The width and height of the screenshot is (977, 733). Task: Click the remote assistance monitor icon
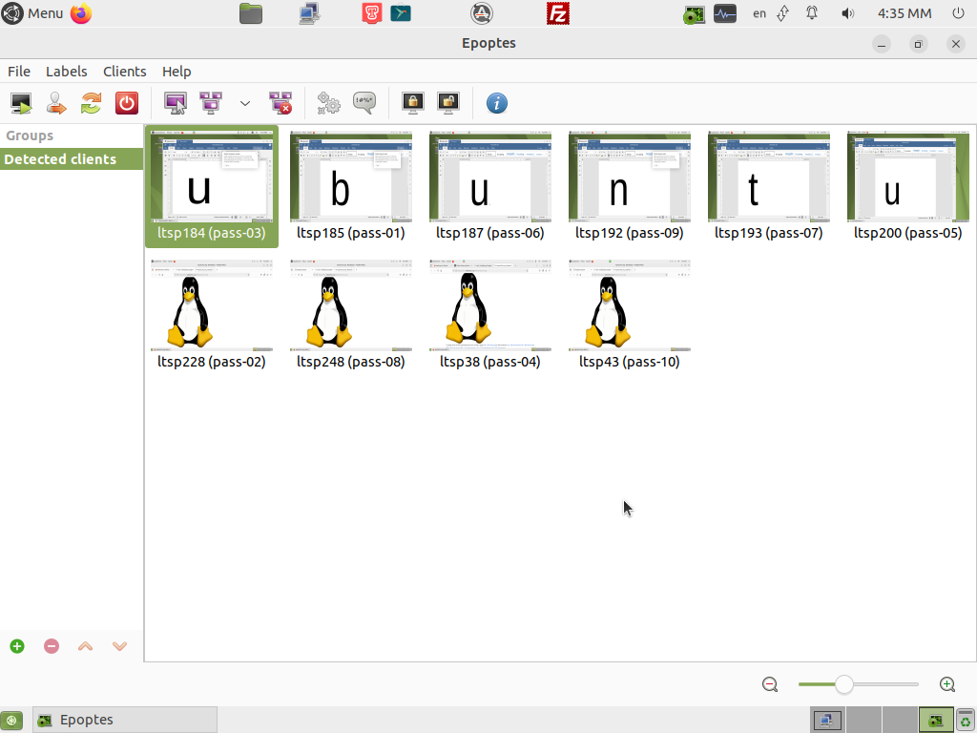(176, 103)
